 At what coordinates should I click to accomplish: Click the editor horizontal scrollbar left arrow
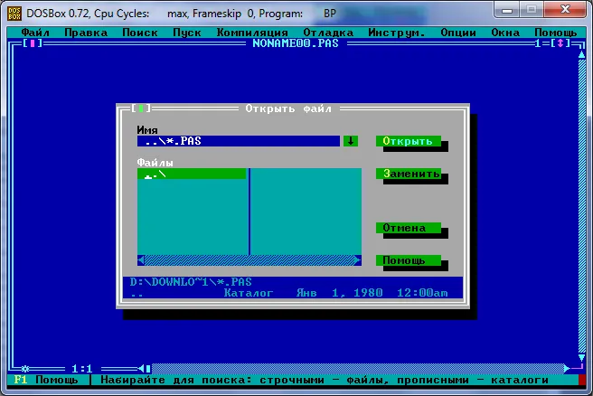pos(141,368)
